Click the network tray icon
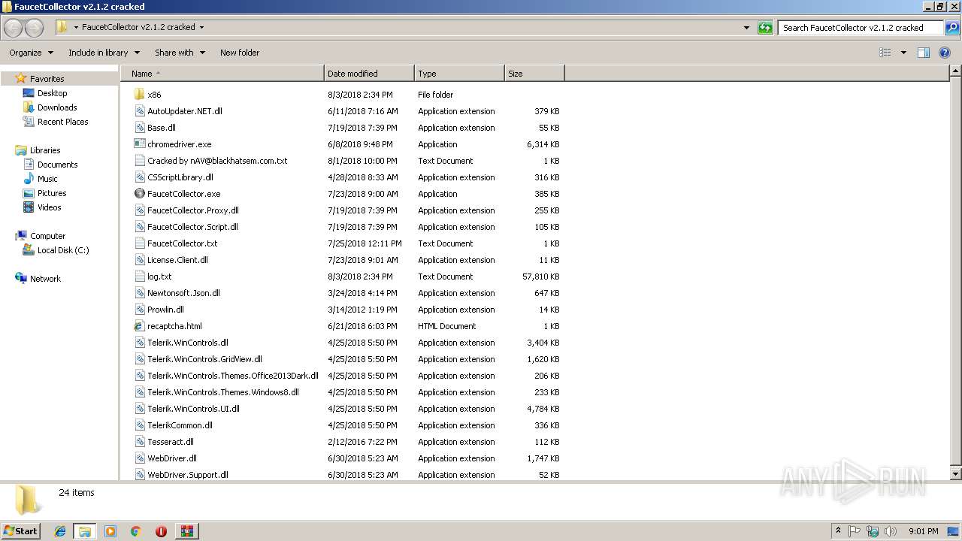962x541 pixels. [873, 531]
